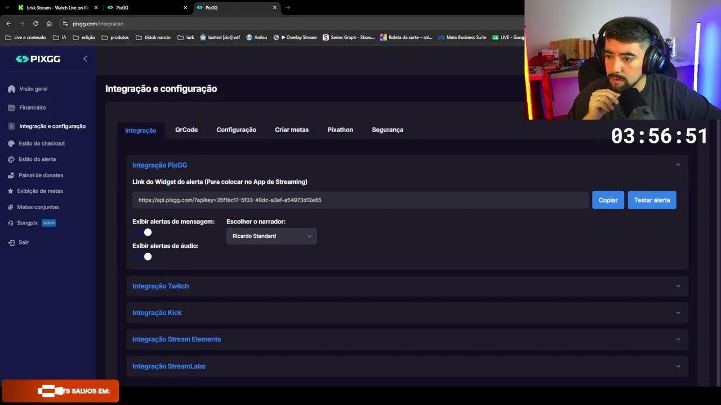Viewport: 721px width, 405px height.
Task: Click the Exibição de metas star icon
Action: pyautogui.click(x=11, y=191)
